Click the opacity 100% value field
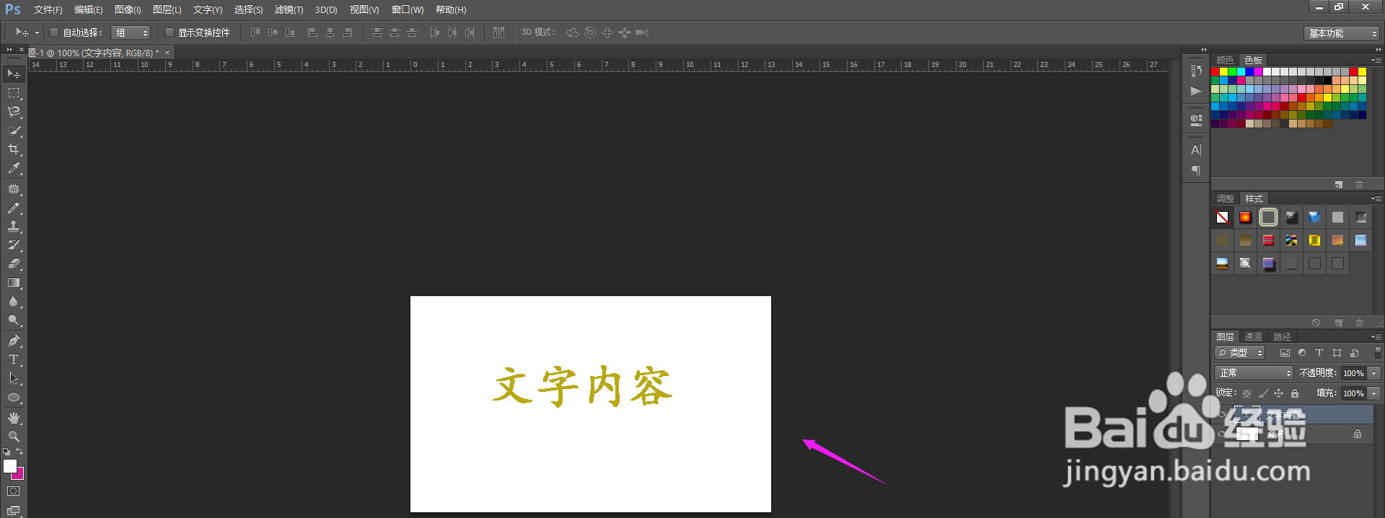 pyautogui.click(x=1353, y=373)
